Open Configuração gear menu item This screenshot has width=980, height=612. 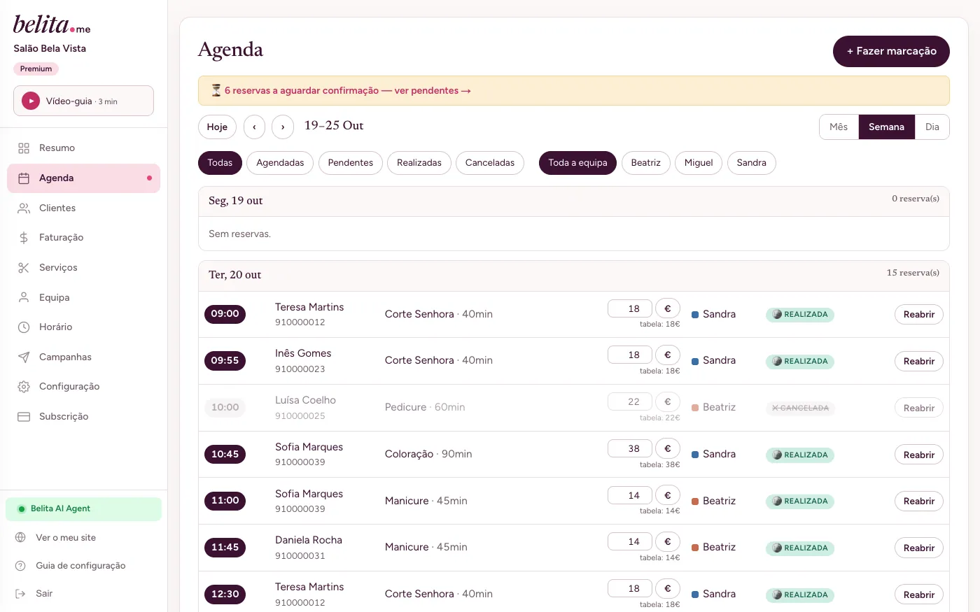(x=83, y=386)
